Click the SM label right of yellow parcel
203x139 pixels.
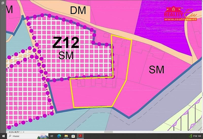(157, 69)
